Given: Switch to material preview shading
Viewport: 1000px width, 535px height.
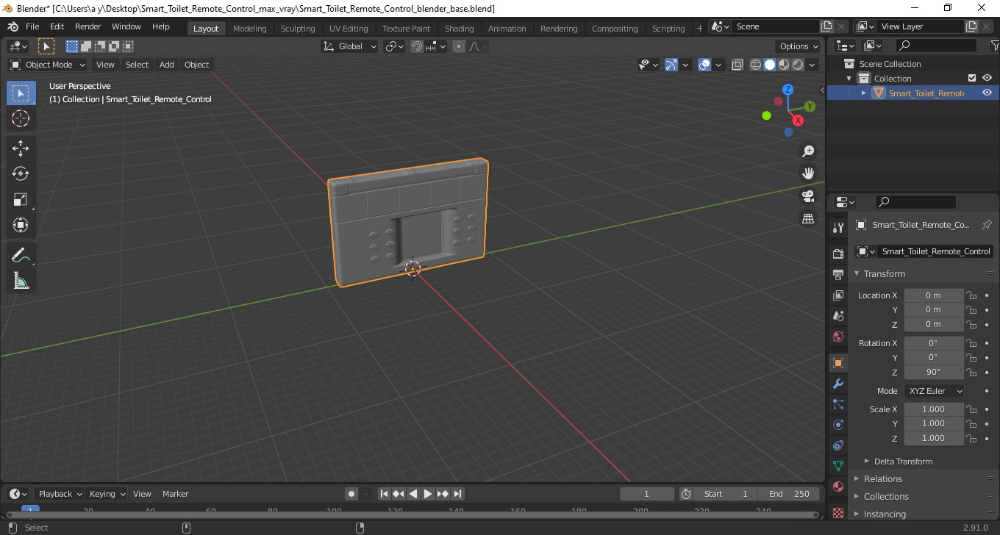Looking at the screenshot, I should (784, 65).
